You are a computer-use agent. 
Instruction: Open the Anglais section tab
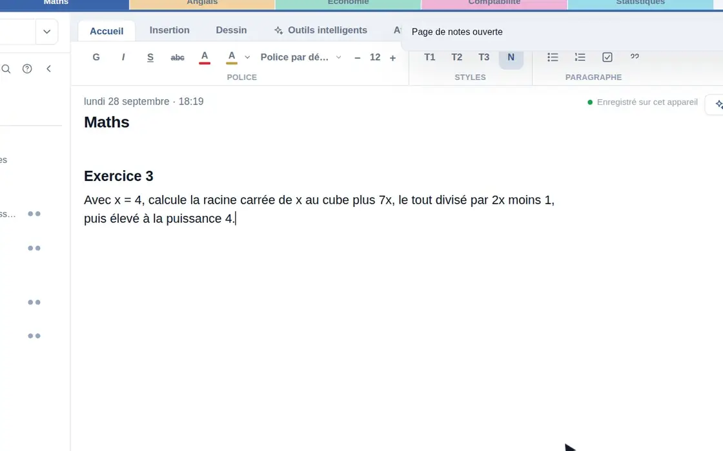(x=202, y=4)
